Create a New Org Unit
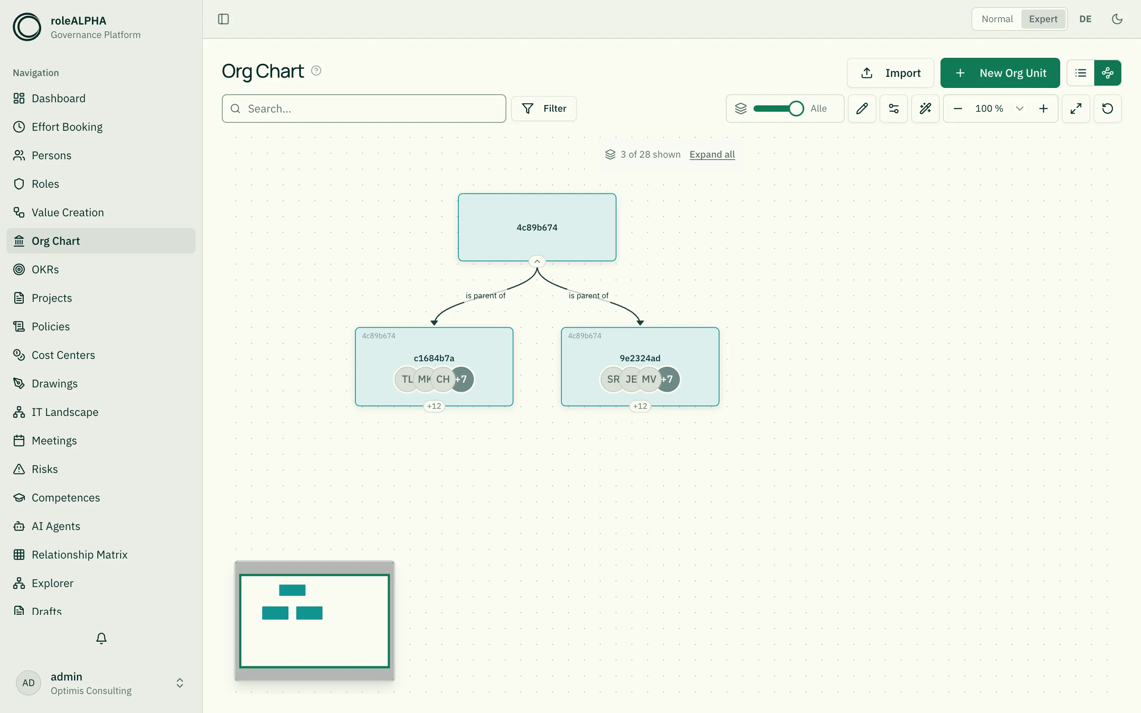This screenshot has height=713, width=1141. 1000,73
